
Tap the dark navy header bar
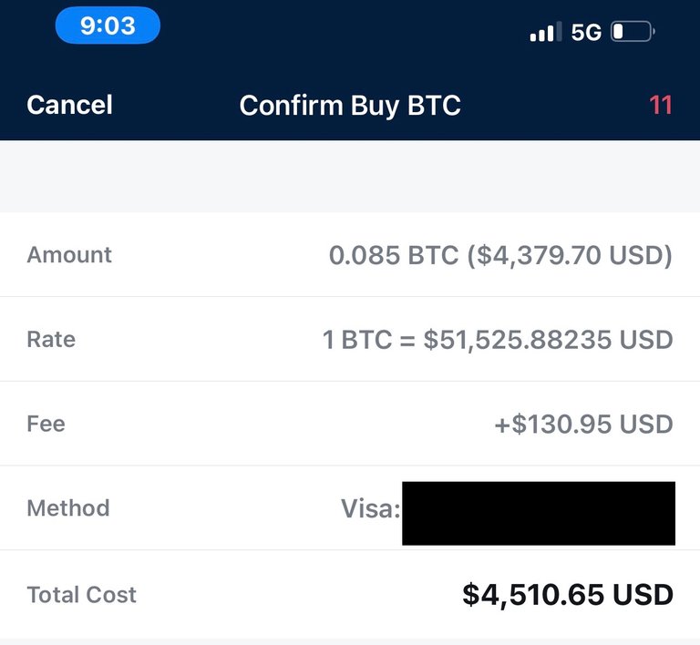350,70
